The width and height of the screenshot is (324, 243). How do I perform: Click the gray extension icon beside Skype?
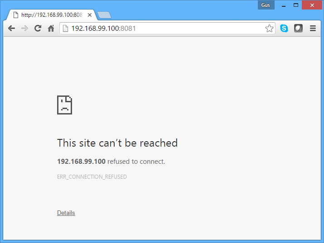point(298,29)
